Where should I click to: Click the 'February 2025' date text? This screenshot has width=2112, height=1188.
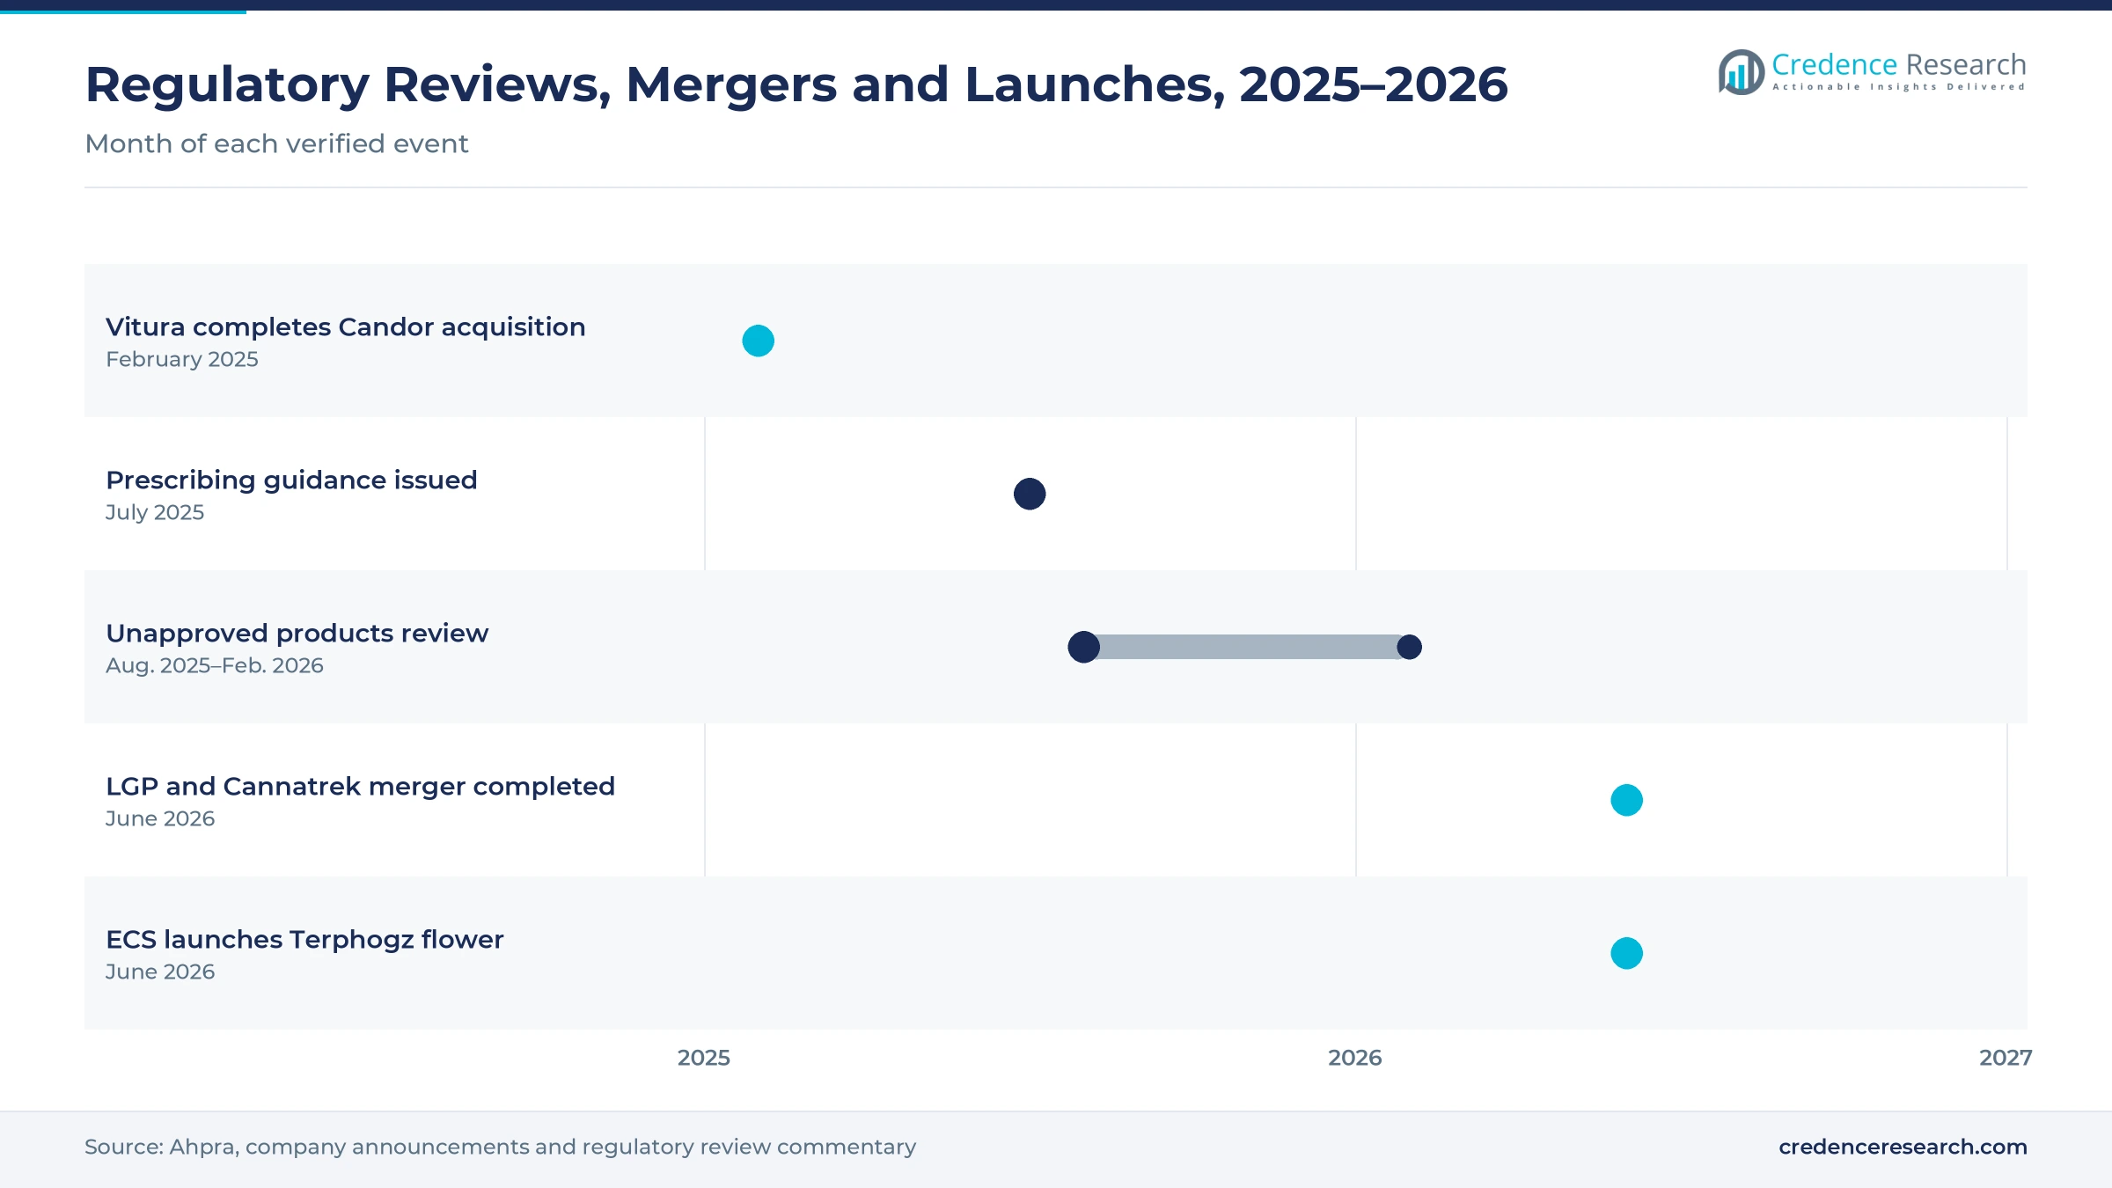(181, 359)
